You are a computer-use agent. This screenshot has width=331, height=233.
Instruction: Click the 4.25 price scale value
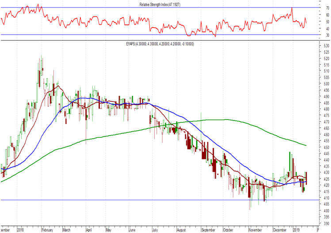pos(326,179)
